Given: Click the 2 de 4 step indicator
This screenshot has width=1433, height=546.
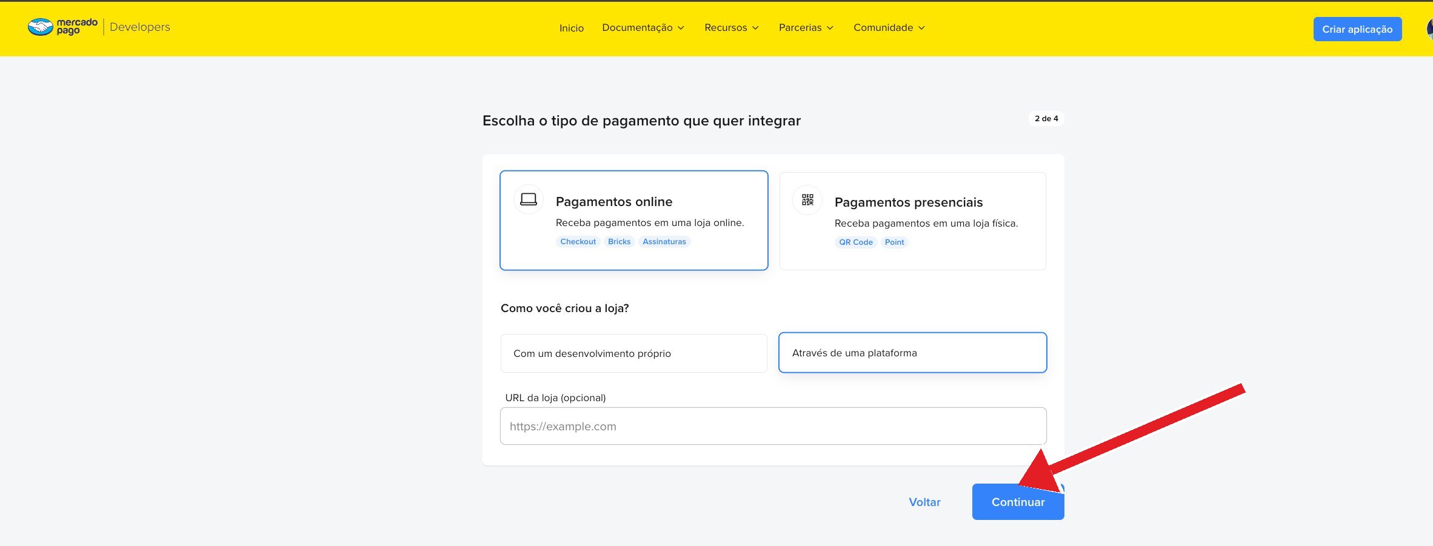Looking at the screenshot, I should click(1046, 118).
